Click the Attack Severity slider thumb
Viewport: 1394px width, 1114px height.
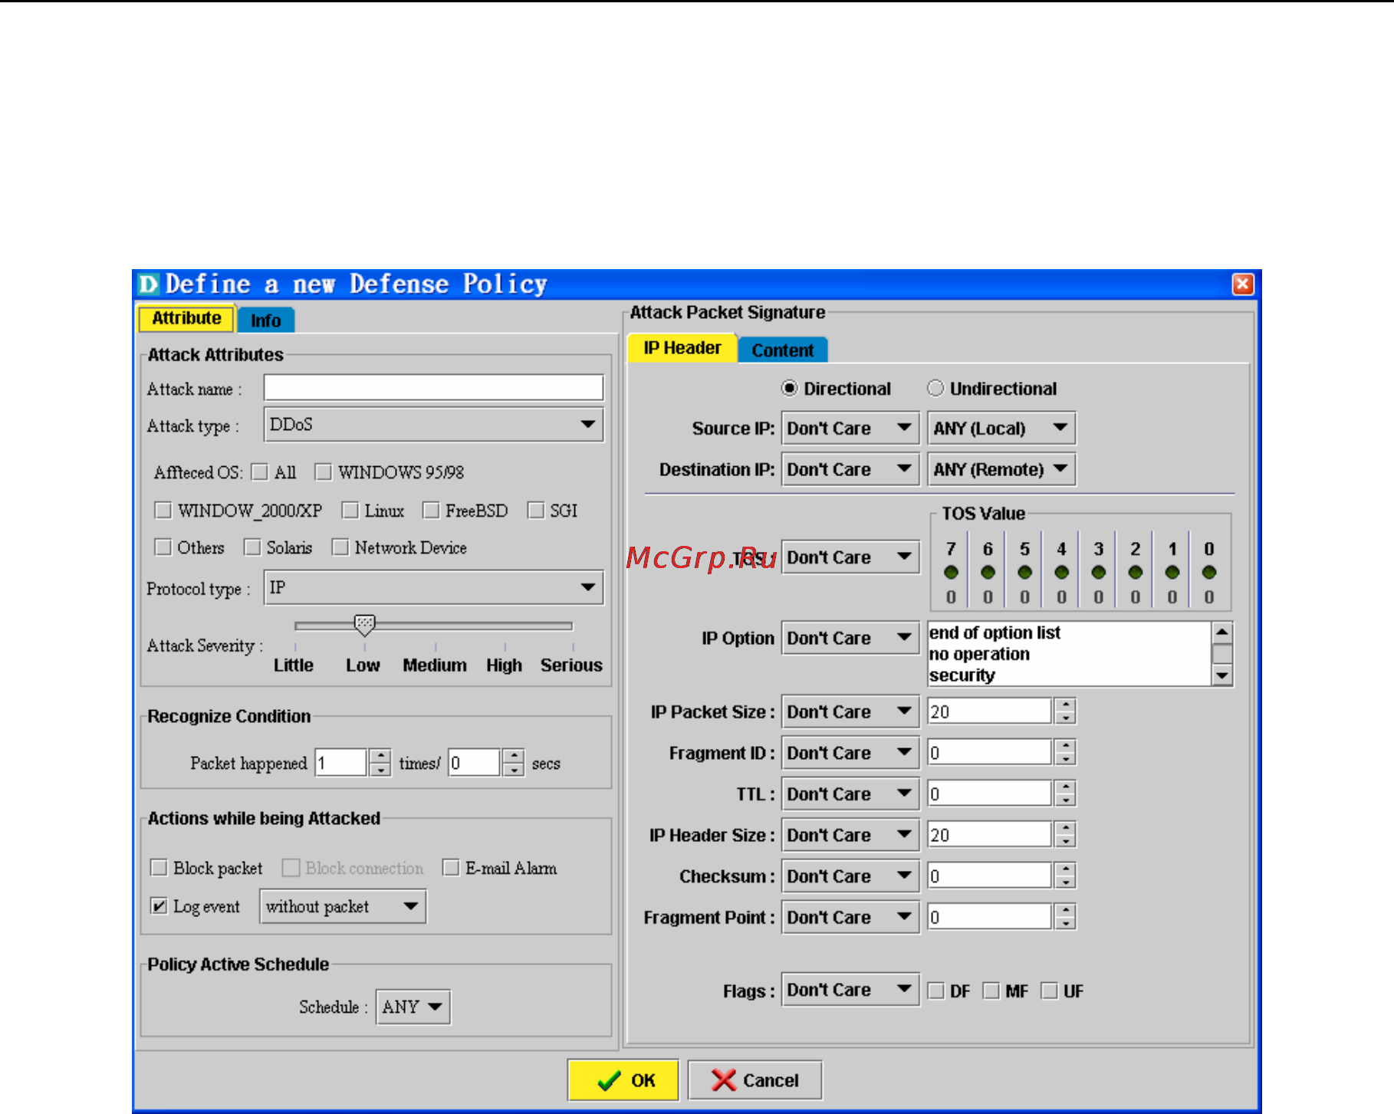click(365, 625)
